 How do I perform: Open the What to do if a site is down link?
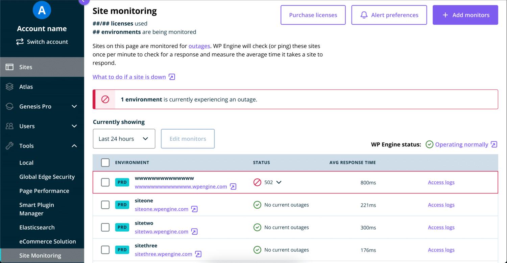129,77
